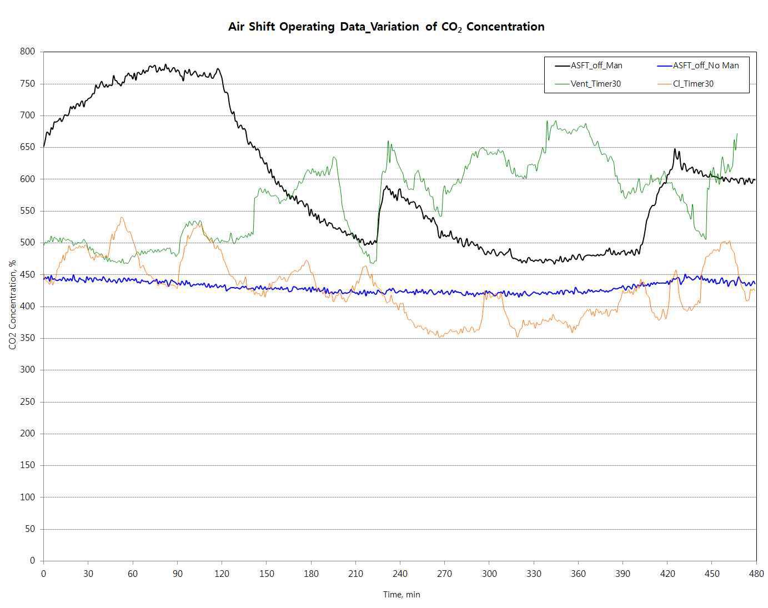
Task: Select the chart title 'Air Shift Operating Data_Variation of CO2 Concentration'
Action: [x=386, y=27]
